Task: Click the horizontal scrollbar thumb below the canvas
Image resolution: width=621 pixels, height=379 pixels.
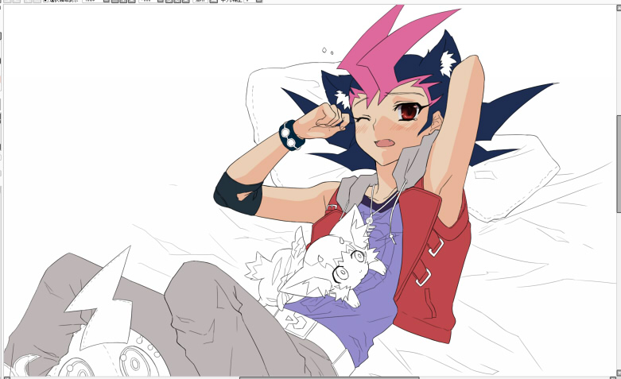Action: coord(329,378)
